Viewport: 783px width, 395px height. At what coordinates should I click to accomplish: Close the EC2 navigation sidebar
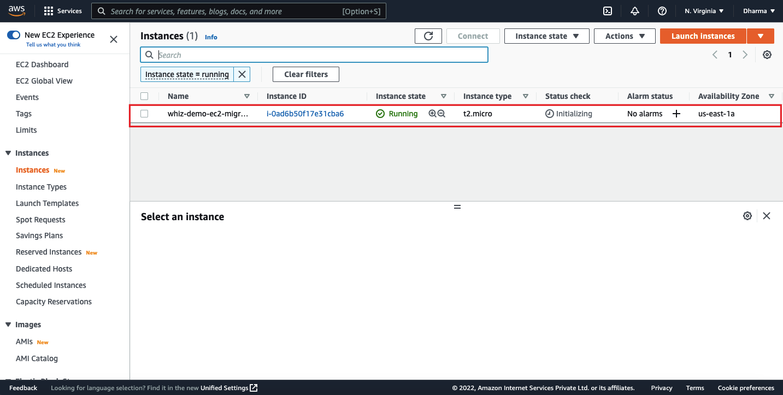pyautogui.click(x=114, y=39)
